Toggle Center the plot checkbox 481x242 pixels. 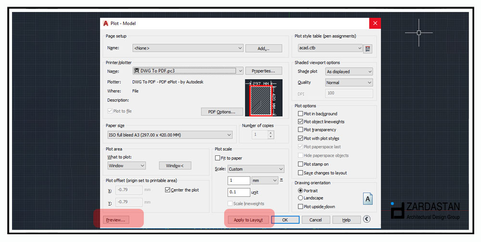(167, 190)
